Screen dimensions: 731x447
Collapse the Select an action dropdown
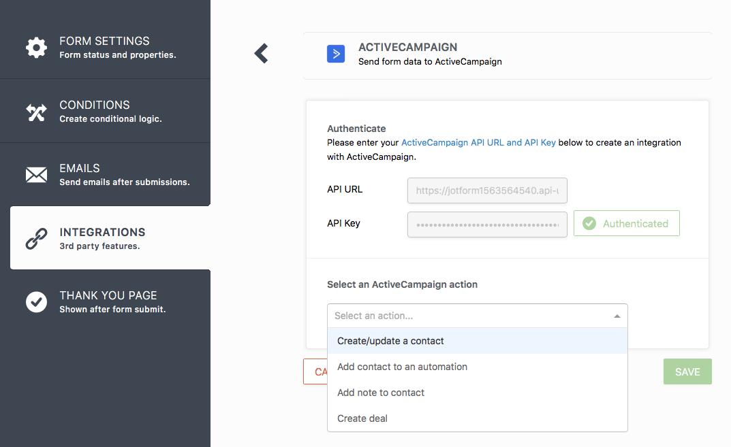click(x=617, y=316)
